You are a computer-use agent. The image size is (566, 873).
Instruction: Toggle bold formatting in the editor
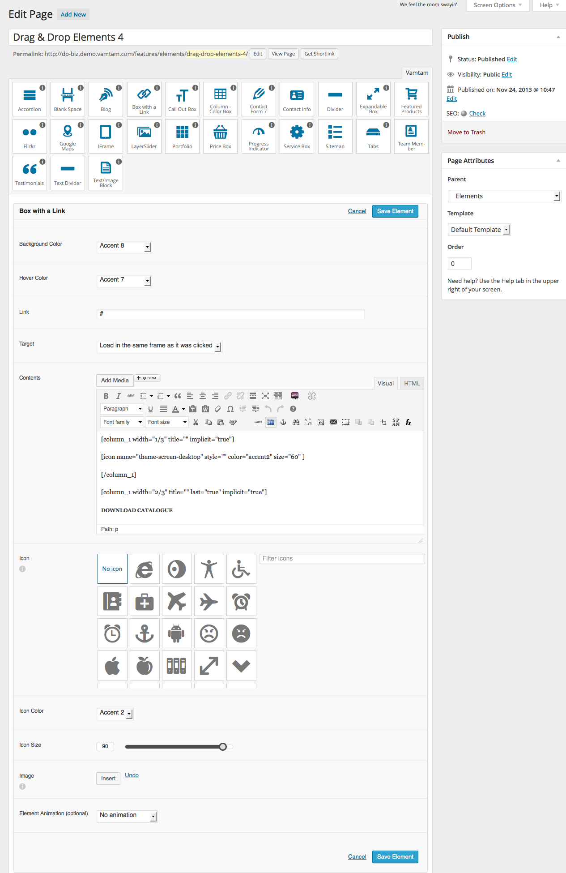point(106,396)
